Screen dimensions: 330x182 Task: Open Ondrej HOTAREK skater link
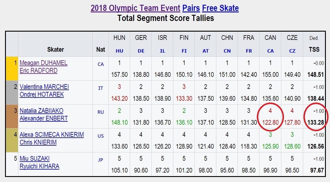42,94
